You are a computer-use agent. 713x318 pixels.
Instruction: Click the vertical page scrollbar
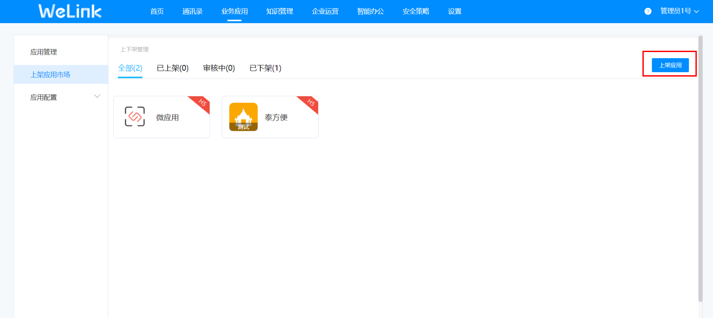pyautogui.click(x=700, y=168)
